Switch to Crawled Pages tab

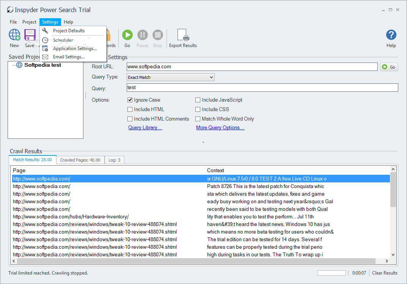(80, 160)
